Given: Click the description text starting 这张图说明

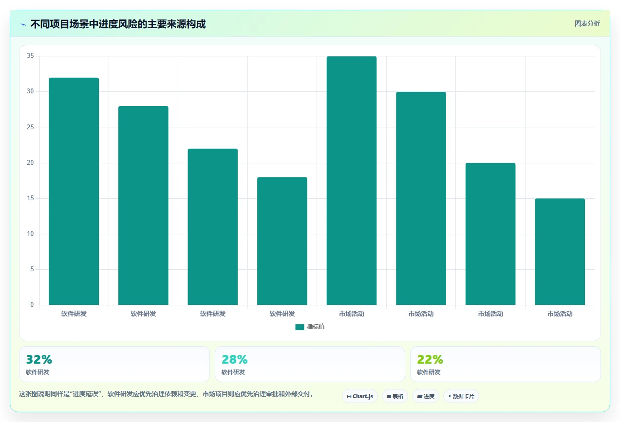Looking at the screenshot, I should tap(167, 394).
